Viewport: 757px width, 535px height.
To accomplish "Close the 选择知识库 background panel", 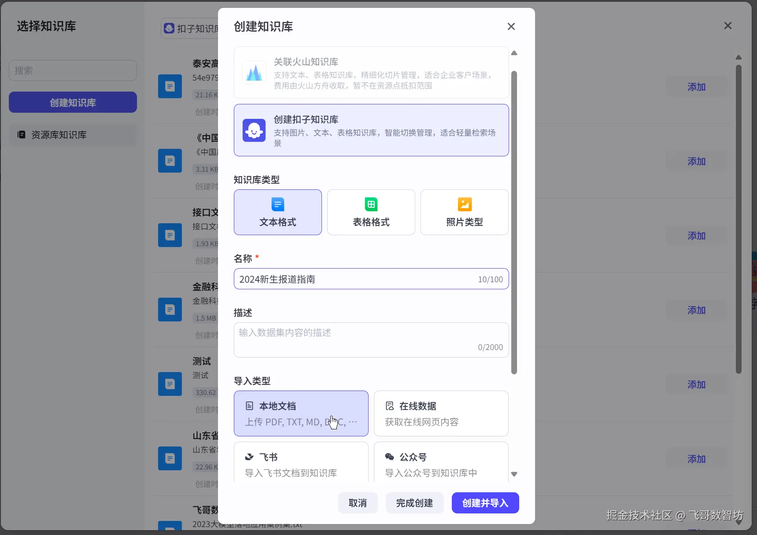I will (728, 26).
